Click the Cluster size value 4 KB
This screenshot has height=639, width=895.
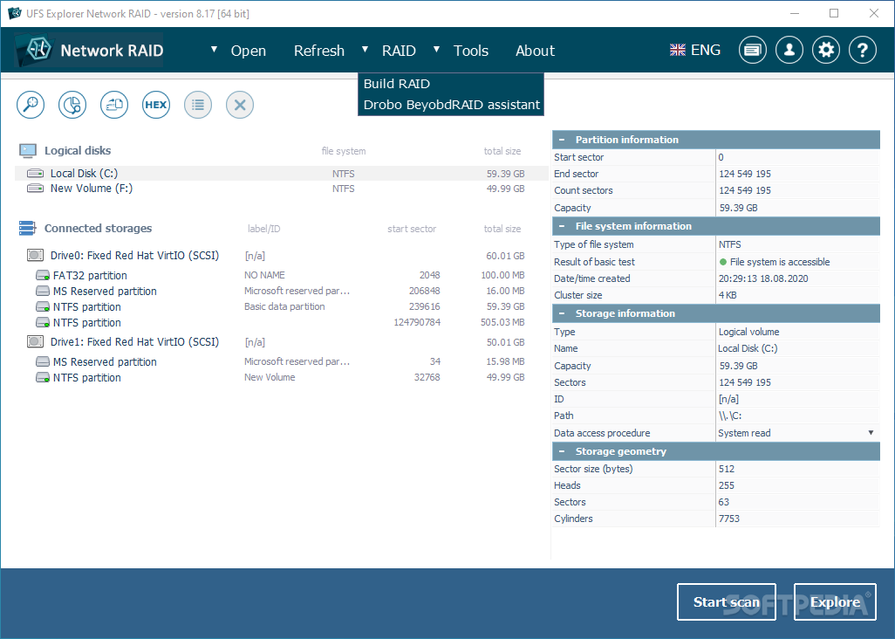pyautogui.click(x=728, y=295)
